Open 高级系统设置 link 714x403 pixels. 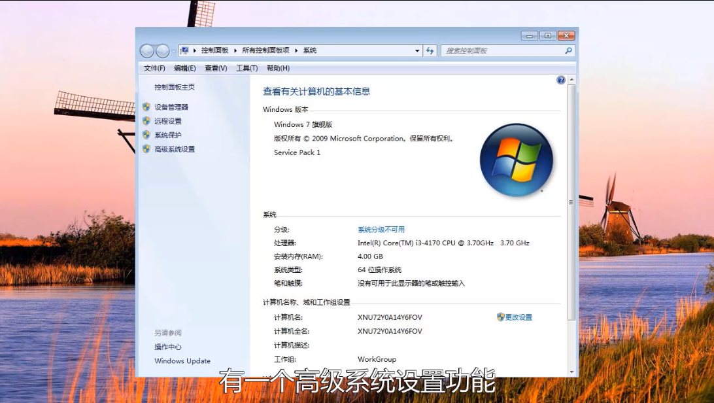pos(175,149)
